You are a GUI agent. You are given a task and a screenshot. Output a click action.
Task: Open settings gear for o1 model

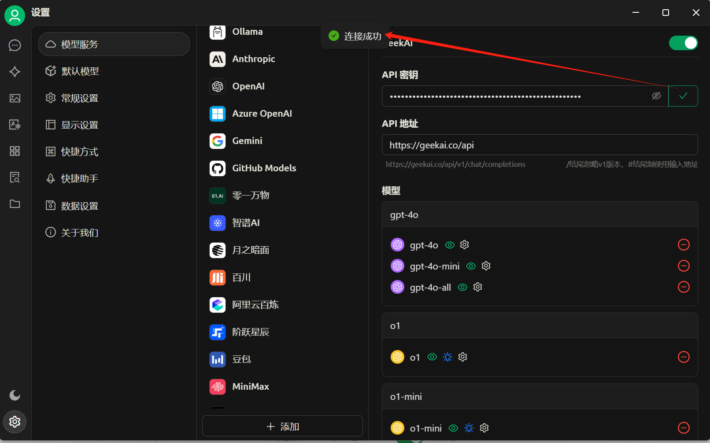pyautogui.click(x=462, y=357)
